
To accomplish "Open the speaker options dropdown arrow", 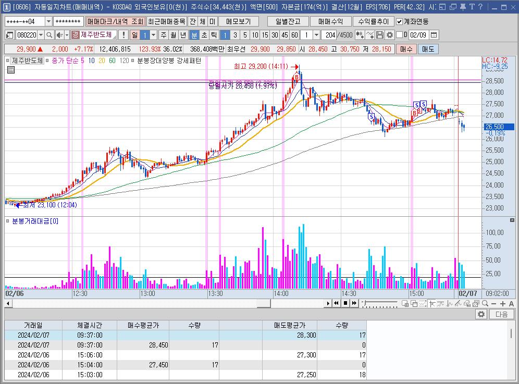I will click(x=67, y=35).
